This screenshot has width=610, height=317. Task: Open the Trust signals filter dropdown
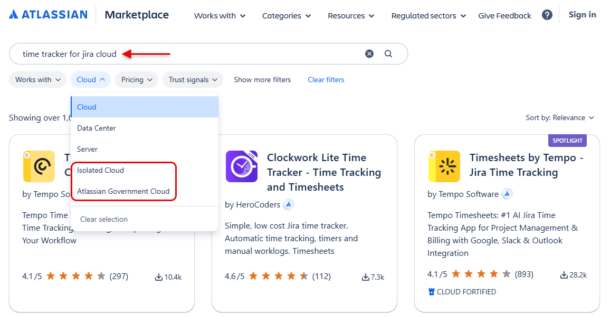[x=193, y=80]
